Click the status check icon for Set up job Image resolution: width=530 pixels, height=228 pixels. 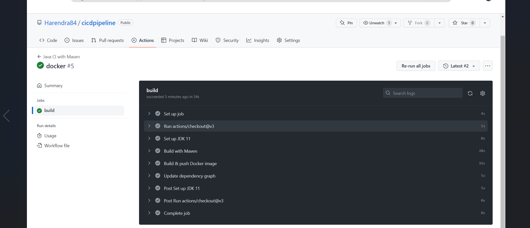(x=158, y=113)
